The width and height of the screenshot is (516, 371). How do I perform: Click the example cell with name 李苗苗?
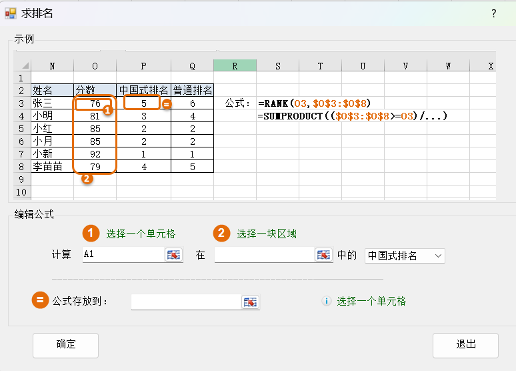(x=52, y=166)
